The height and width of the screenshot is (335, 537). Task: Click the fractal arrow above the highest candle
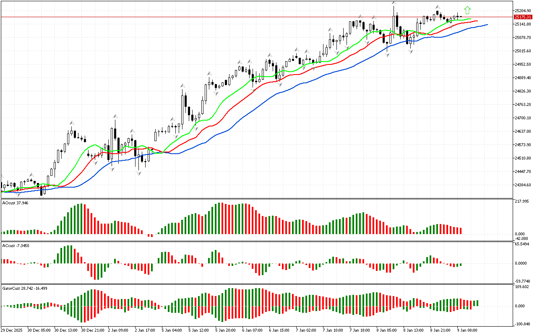click(394, 3)
